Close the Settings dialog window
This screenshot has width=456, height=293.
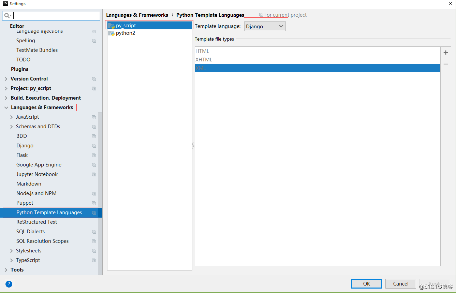(450, 3)
